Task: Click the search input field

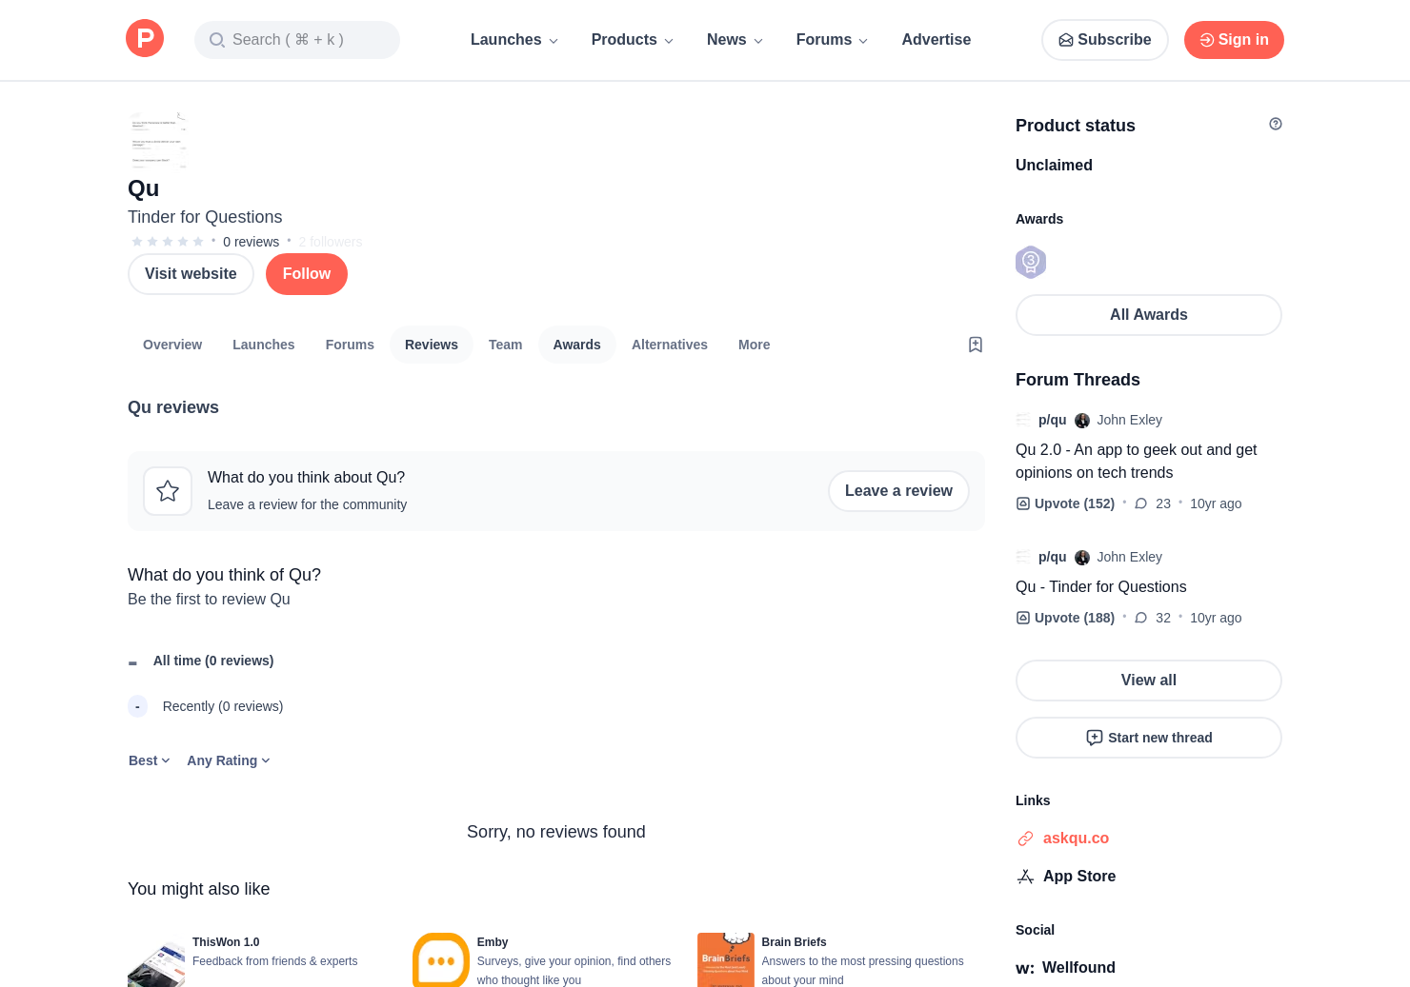Action: (x=297, y=40)
